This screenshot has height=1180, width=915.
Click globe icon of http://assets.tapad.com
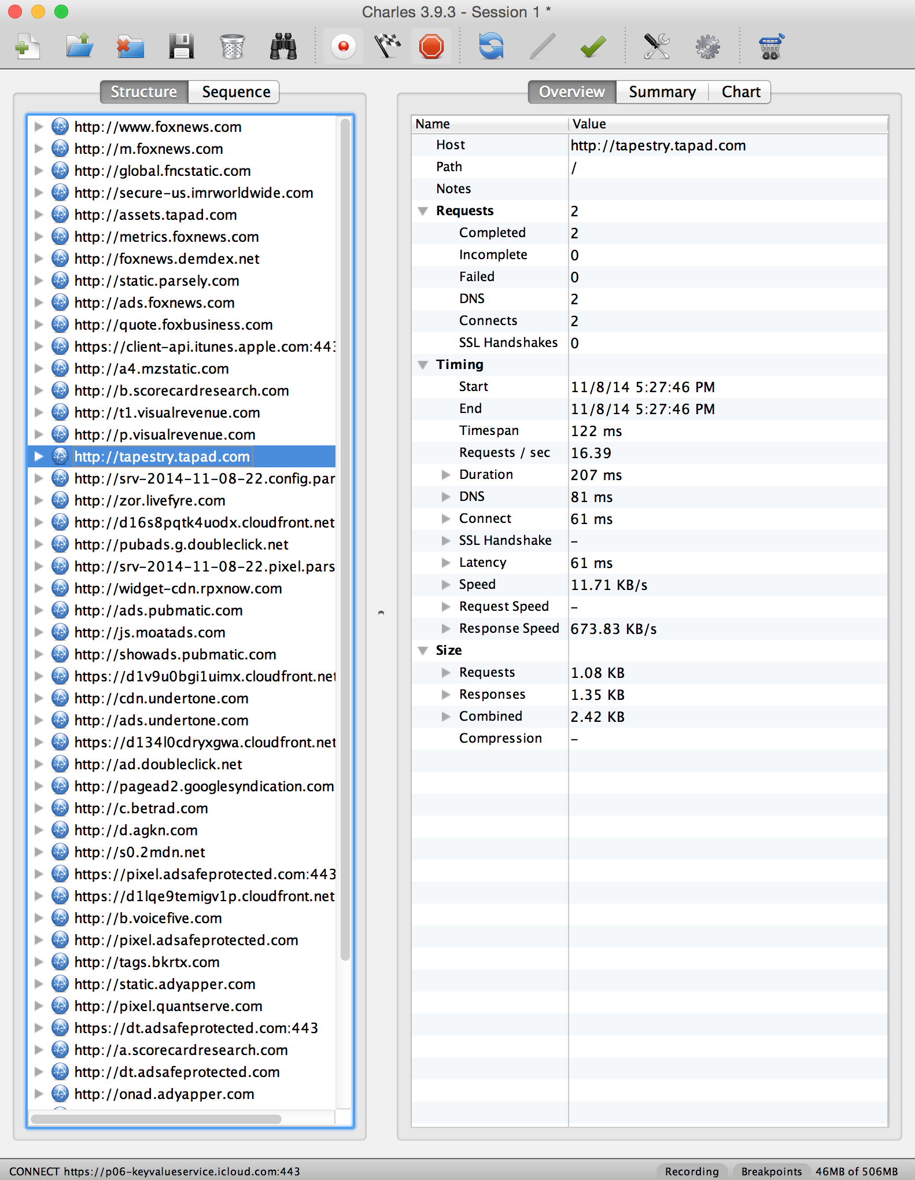tap(60, 215)
